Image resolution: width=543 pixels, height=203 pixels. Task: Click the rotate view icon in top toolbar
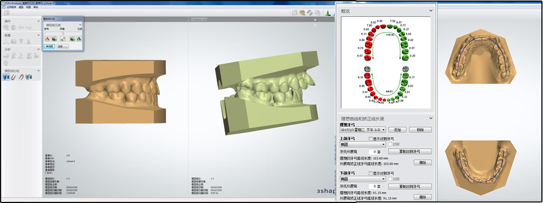(x=310, y=13)
